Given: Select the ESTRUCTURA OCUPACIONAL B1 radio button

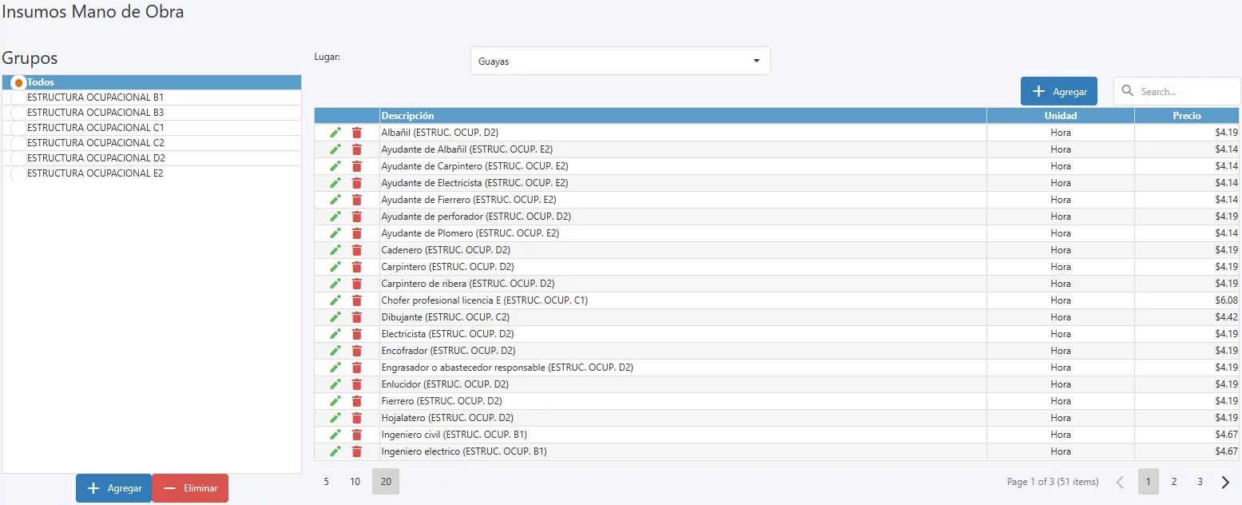Looking at the screenshot, I should pyautogui.click(x=18, y=97).
